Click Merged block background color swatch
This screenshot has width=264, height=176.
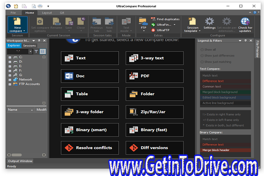pos(225,92)
